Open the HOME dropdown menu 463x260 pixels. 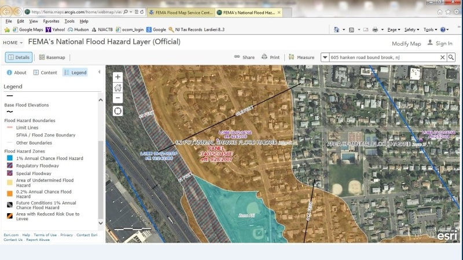13,43
